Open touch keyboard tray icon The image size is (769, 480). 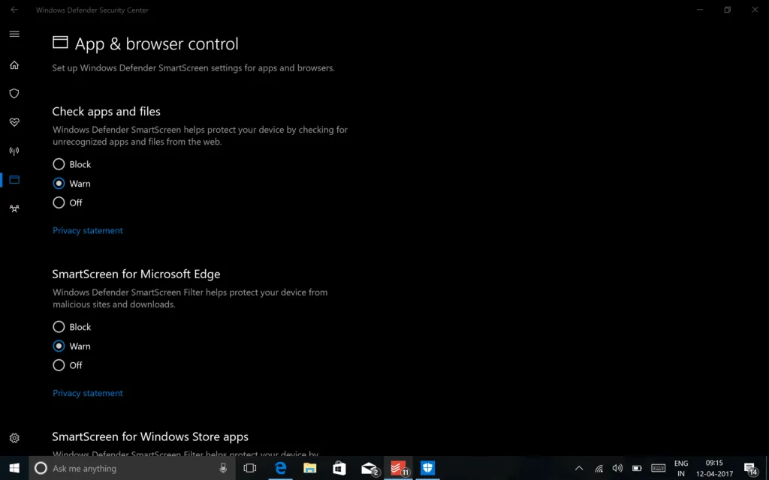[x=658, y=468]
